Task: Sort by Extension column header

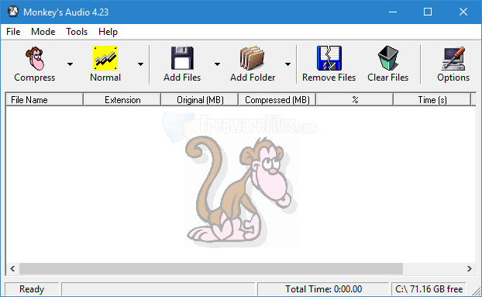Action: pyautogui.click(x=122, y=100)
